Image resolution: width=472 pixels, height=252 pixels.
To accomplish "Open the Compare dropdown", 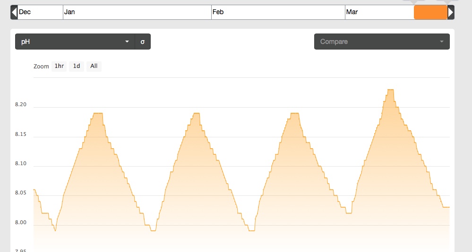I will [382, 42].
